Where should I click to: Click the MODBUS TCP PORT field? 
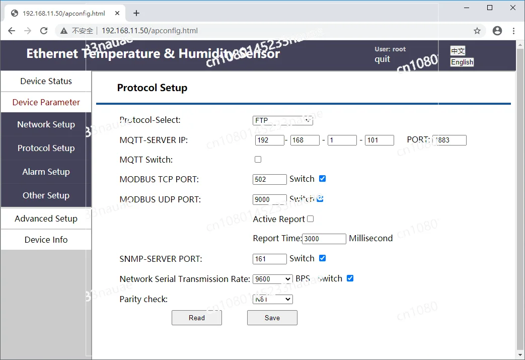coord(269,179)
